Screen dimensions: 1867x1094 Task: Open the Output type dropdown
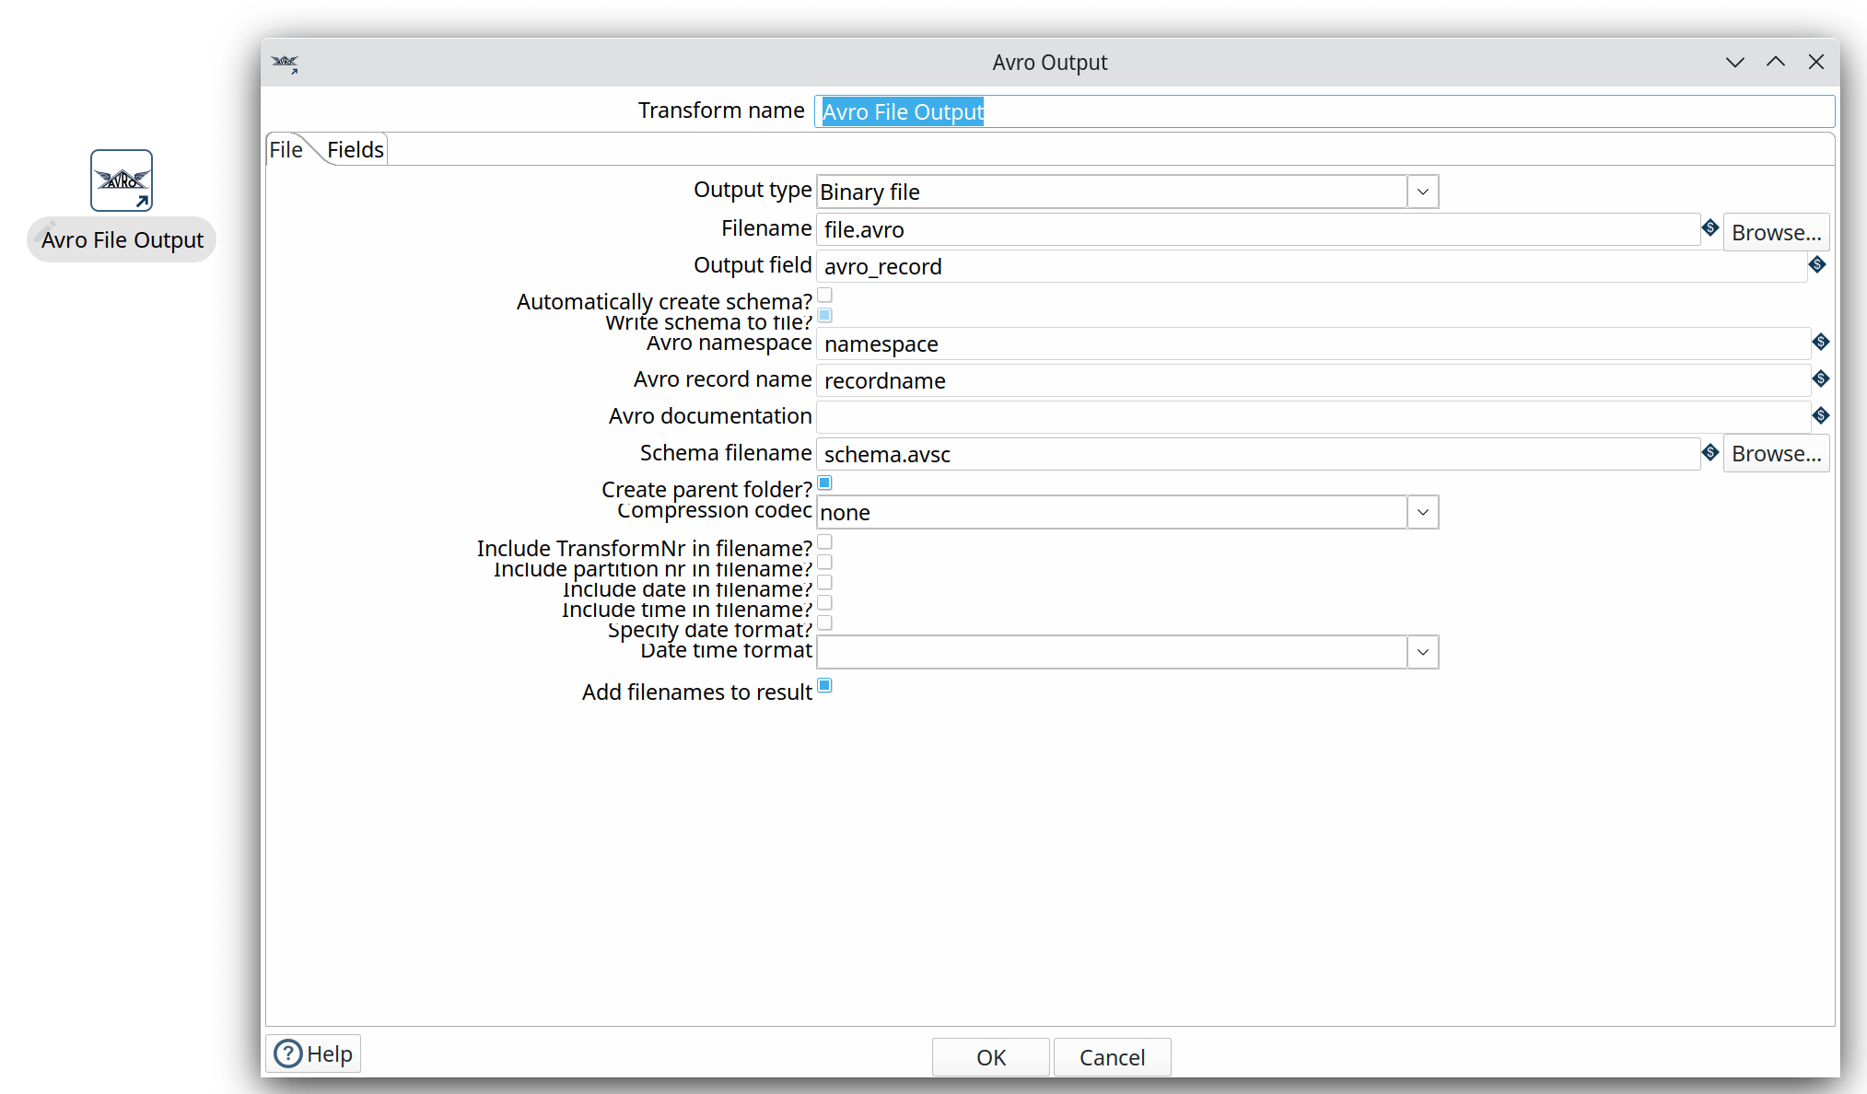(x=1422, y=192)
